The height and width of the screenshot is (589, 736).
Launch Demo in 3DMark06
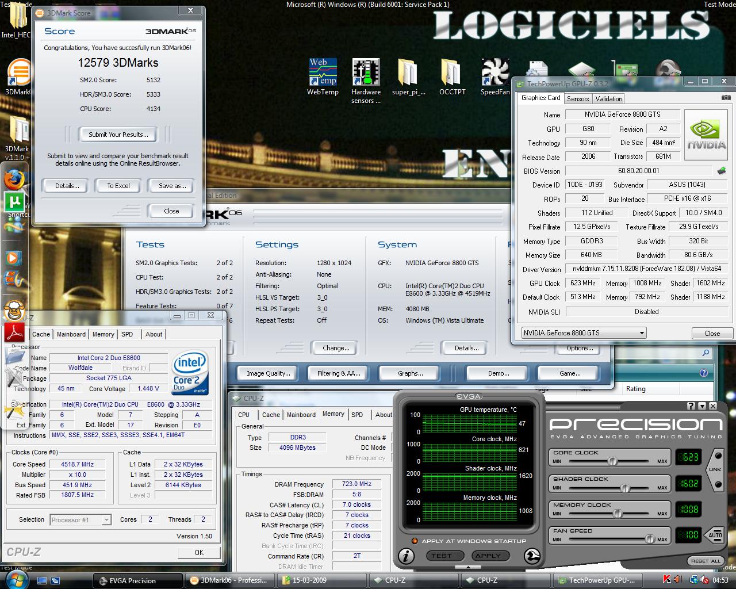point(498,373)
